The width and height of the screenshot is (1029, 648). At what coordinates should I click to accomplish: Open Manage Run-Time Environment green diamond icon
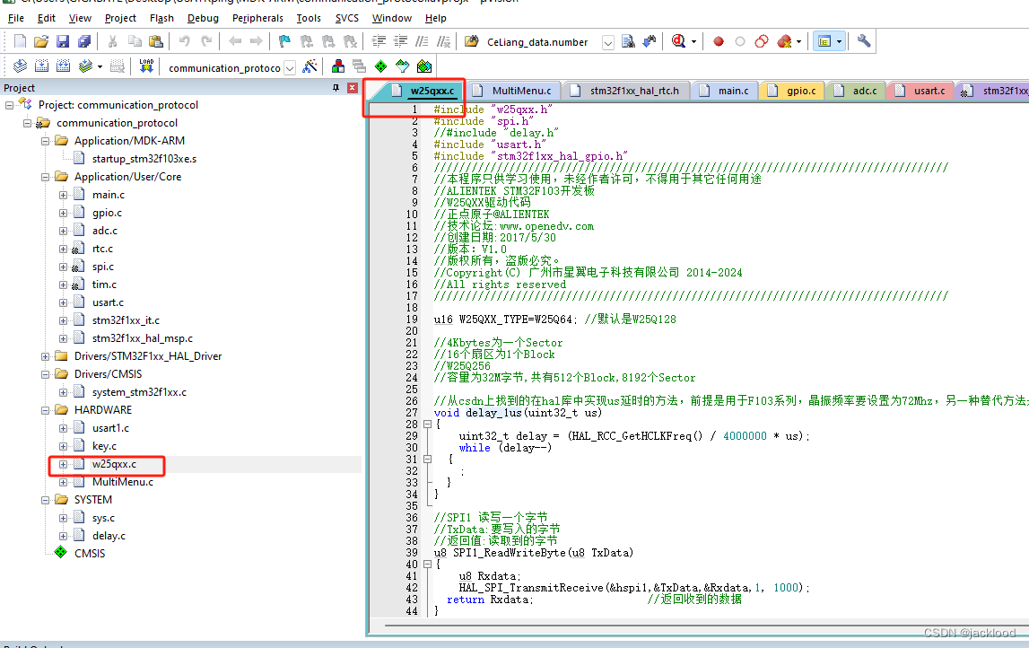(x=380, y=66)
